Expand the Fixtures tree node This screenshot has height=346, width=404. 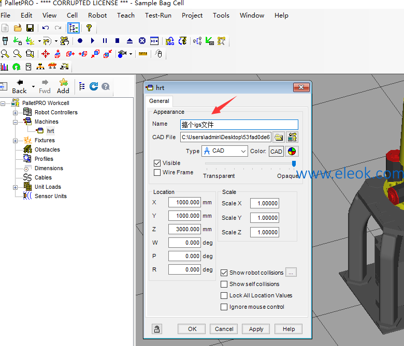tap(15, 141)
